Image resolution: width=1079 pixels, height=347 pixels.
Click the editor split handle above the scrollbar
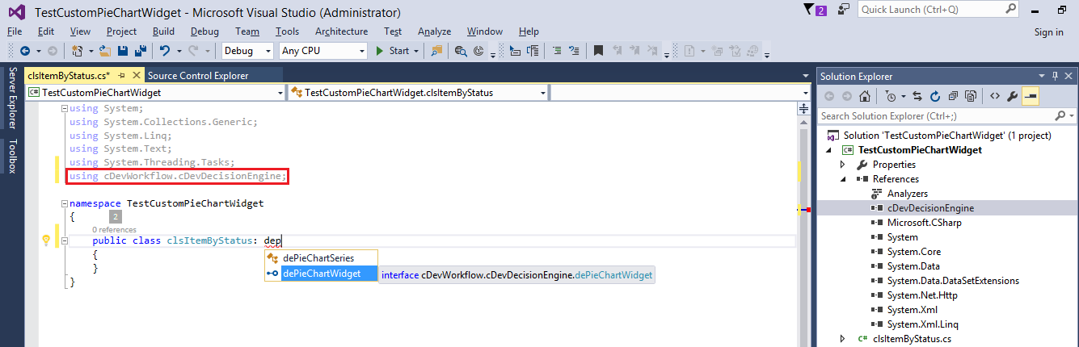click(803, 108)
